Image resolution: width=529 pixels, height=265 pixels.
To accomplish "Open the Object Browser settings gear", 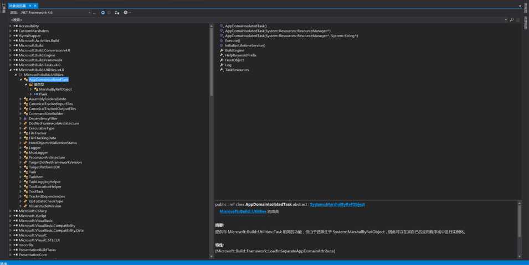I will [126, 13].
